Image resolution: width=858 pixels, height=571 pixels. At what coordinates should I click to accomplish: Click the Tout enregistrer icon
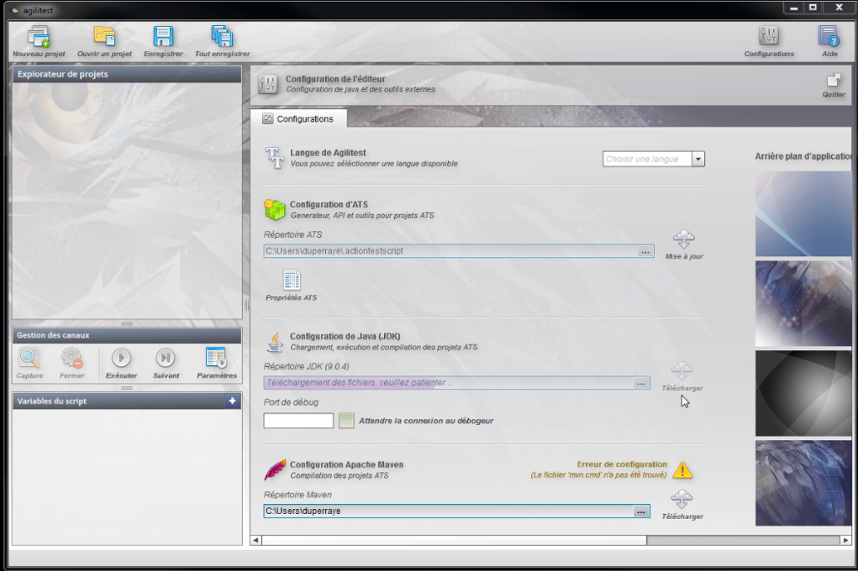point(222,37)
